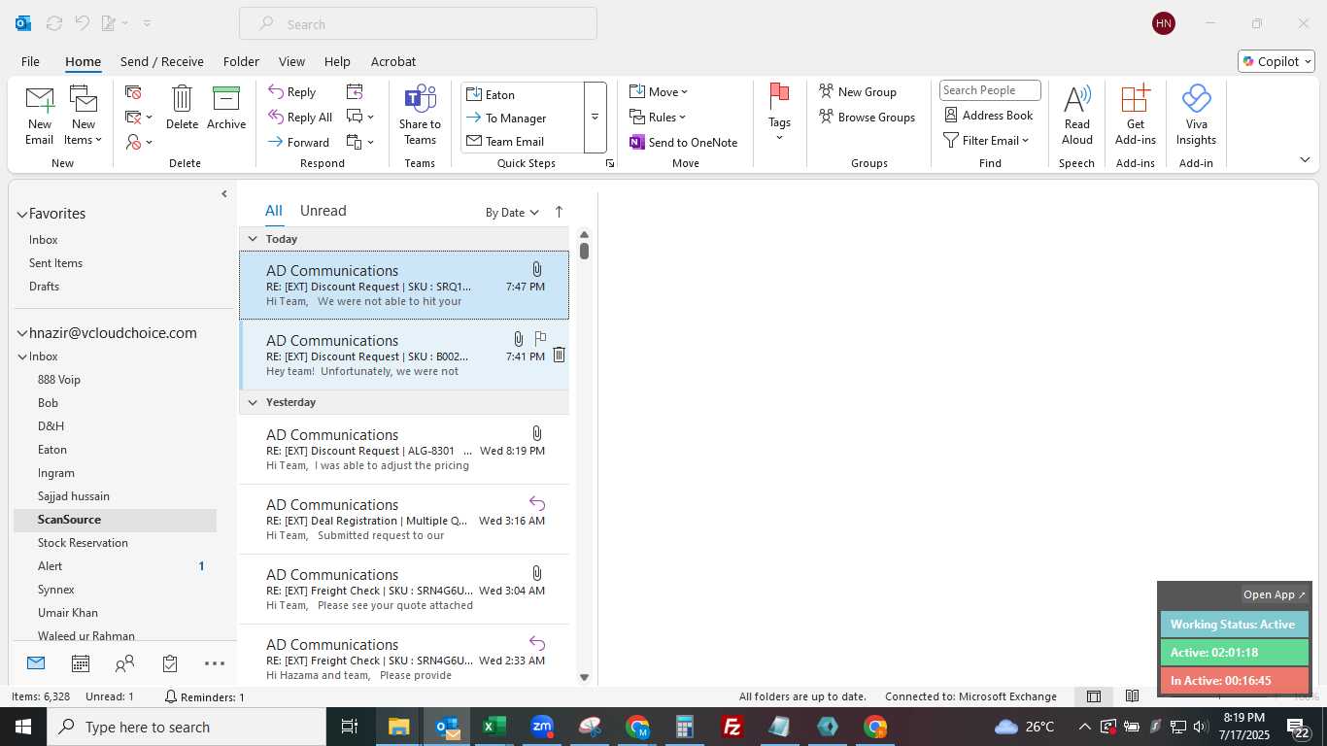Click Reply All in the ribbon
The width and height of the screenshot is (1327, 746).
pyautogui.click(x=300, y=118)
